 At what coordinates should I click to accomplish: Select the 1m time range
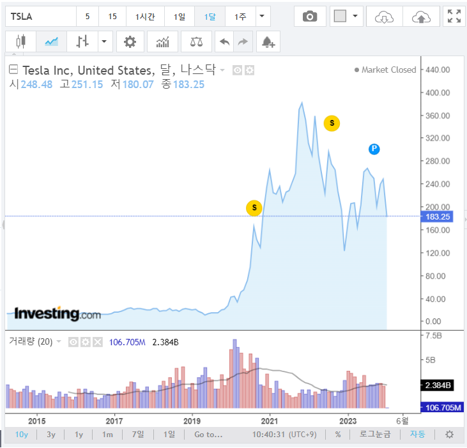107,435
